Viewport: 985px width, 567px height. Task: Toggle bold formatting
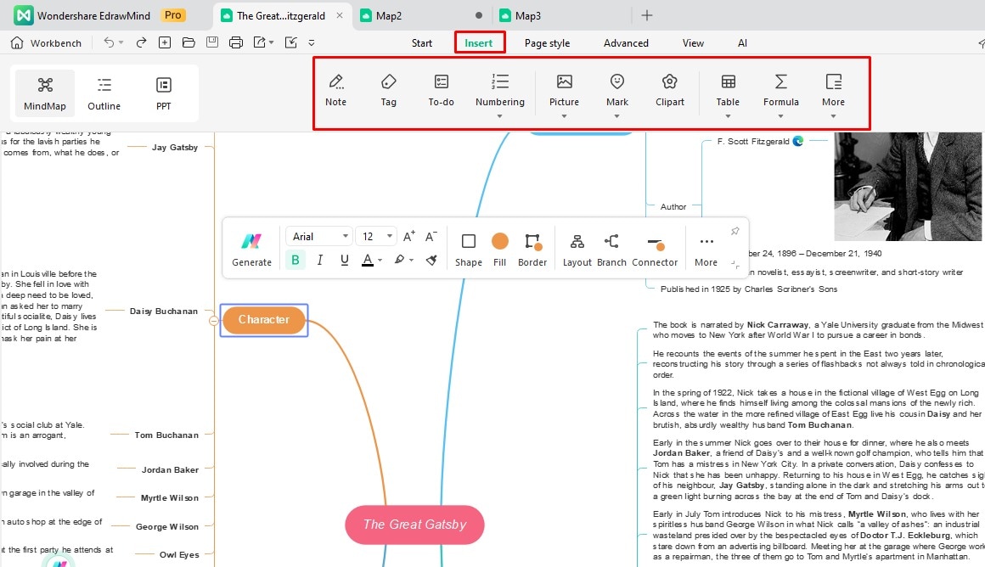click(295, 260)
